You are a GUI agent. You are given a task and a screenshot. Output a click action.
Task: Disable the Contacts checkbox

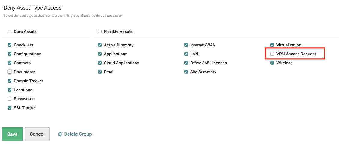tap(10, 63)
